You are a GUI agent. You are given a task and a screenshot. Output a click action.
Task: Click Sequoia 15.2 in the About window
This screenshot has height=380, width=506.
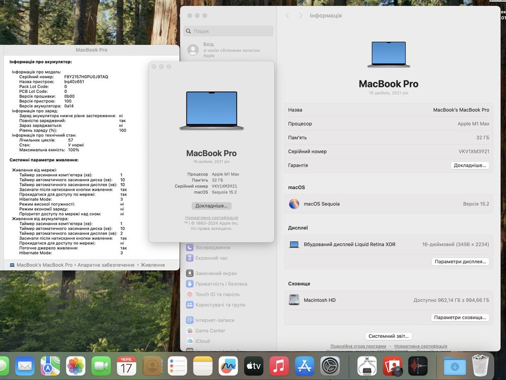224,192
